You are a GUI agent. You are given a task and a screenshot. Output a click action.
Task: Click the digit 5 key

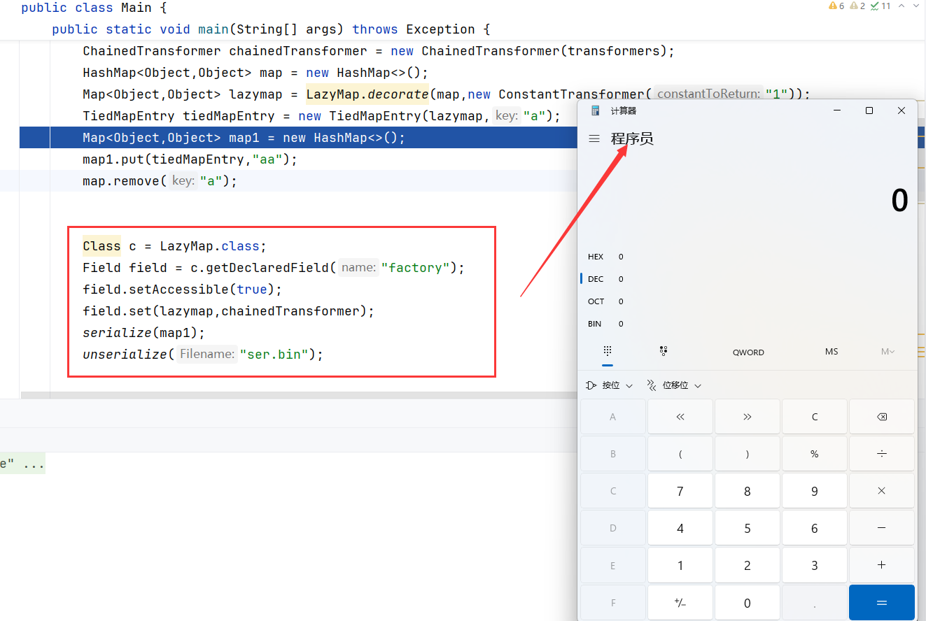pyautogui.click(x=748, y=528)
